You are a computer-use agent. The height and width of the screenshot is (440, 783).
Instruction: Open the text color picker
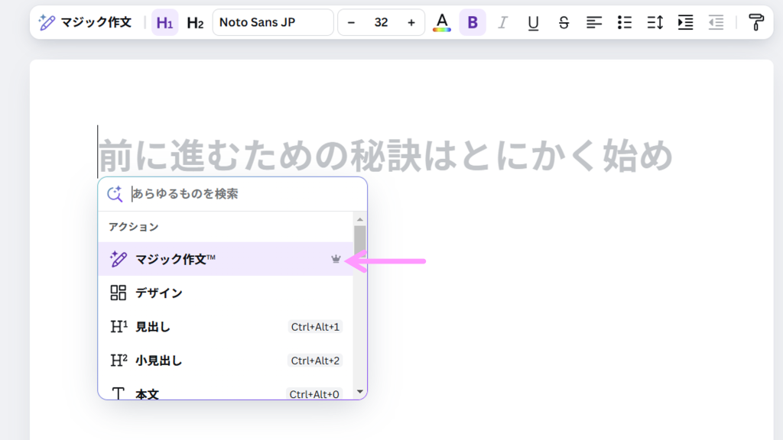click(x=441, y=23)
